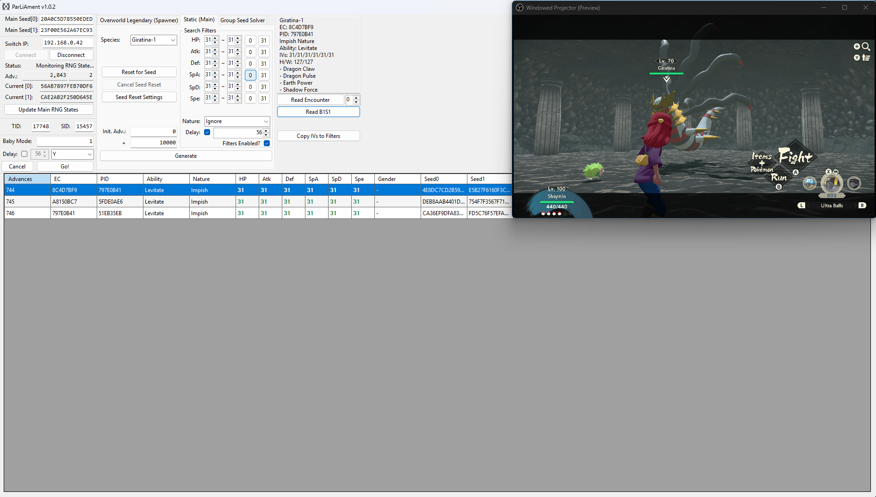The image size is (876, 497).
Task: Click the L shoulder button icon
Action: pos(801,205)
